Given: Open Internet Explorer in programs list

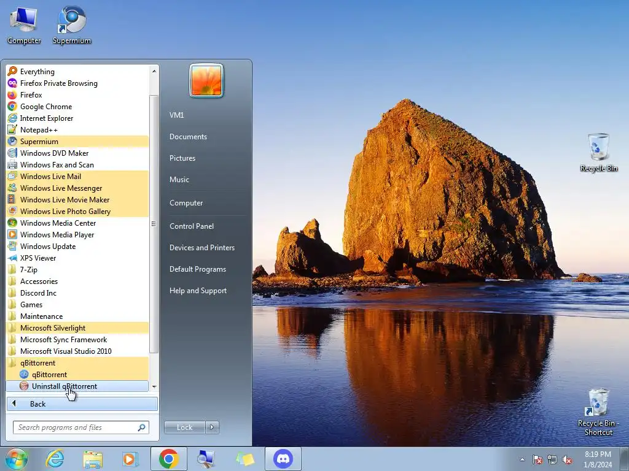Looking at the screenshot, I should 77,118.
